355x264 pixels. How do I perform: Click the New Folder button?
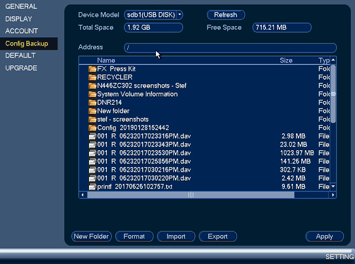tap(91, 237)
